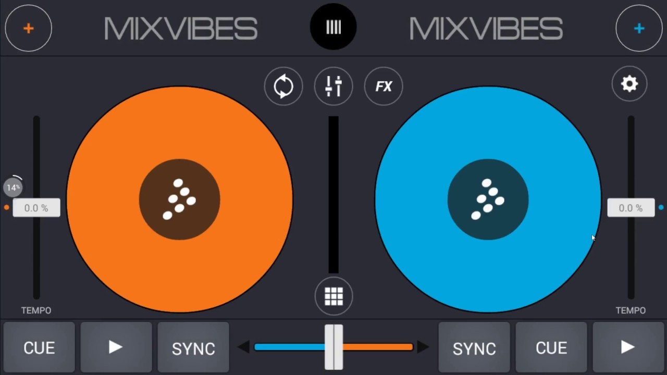Viewport: 667px width, 375px height.
Task: Click the left crossfader arrow
Action: click(x=244, y=347)
